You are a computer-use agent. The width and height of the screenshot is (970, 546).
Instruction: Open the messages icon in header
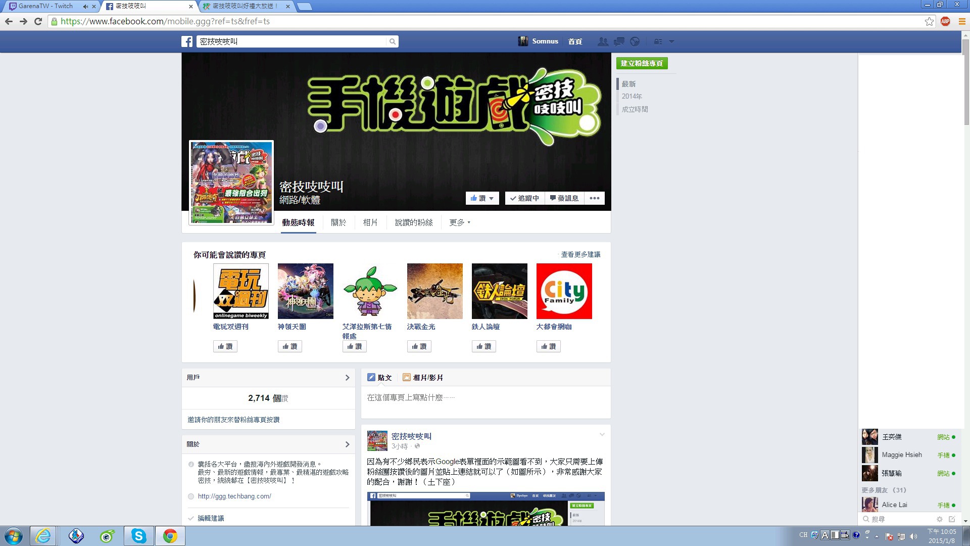[x=619, y=41]
